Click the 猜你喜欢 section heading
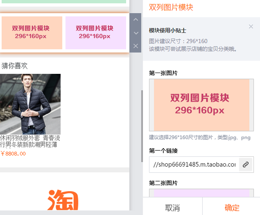 click(15, 66)
